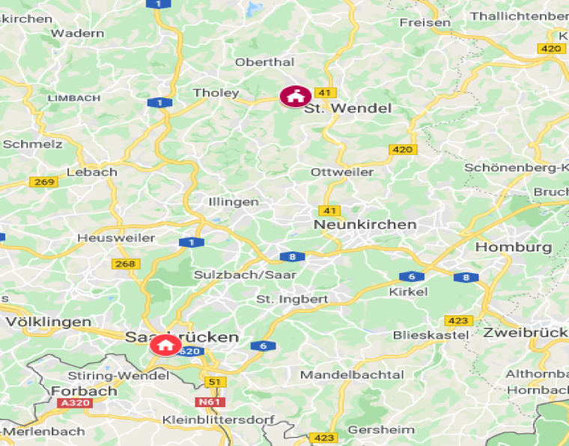Click the red home marker in Saarbrücken
Viewport: 569px width, 446px height.
(x=166, y=345)
